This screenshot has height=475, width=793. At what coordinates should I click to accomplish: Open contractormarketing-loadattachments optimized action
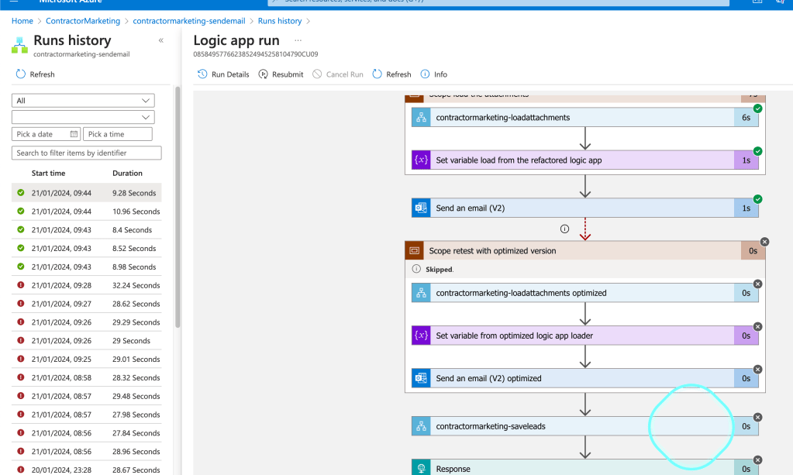tap(584, 293)
